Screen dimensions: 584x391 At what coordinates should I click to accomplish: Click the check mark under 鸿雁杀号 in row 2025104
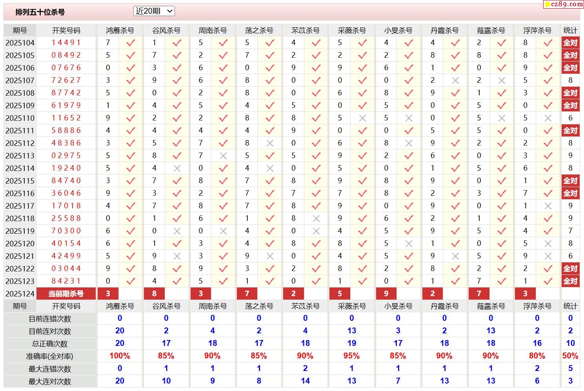point(131,43)
